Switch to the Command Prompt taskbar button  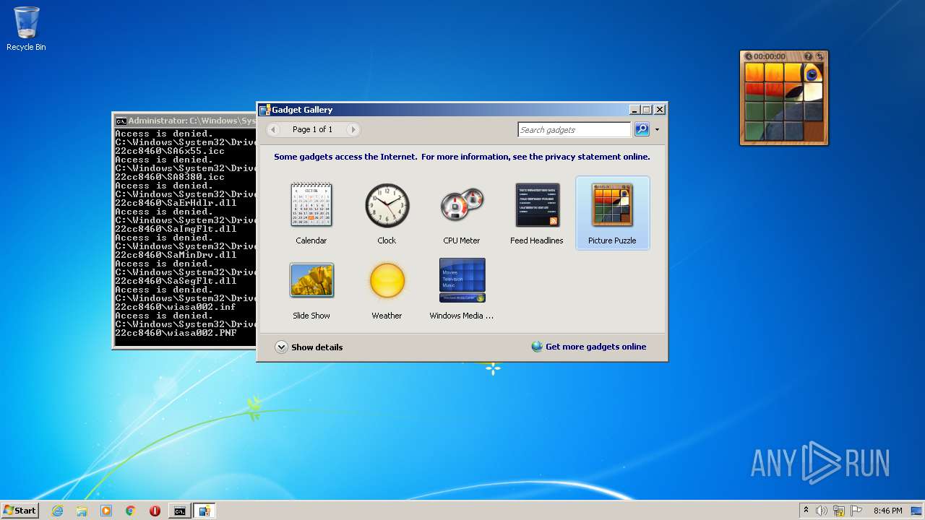[x=179, y=511]
